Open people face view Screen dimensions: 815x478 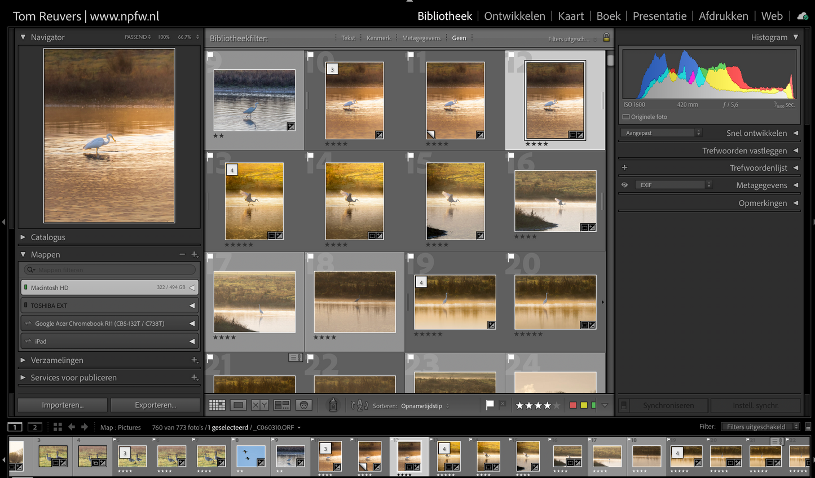pyautogui.click(x=303, y=405)
